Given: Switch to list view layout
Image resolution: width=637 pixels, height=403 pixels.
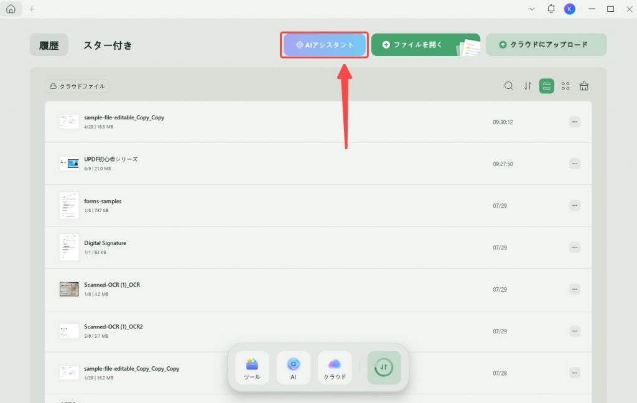Looking at the screenshot, I should (546, 86).
